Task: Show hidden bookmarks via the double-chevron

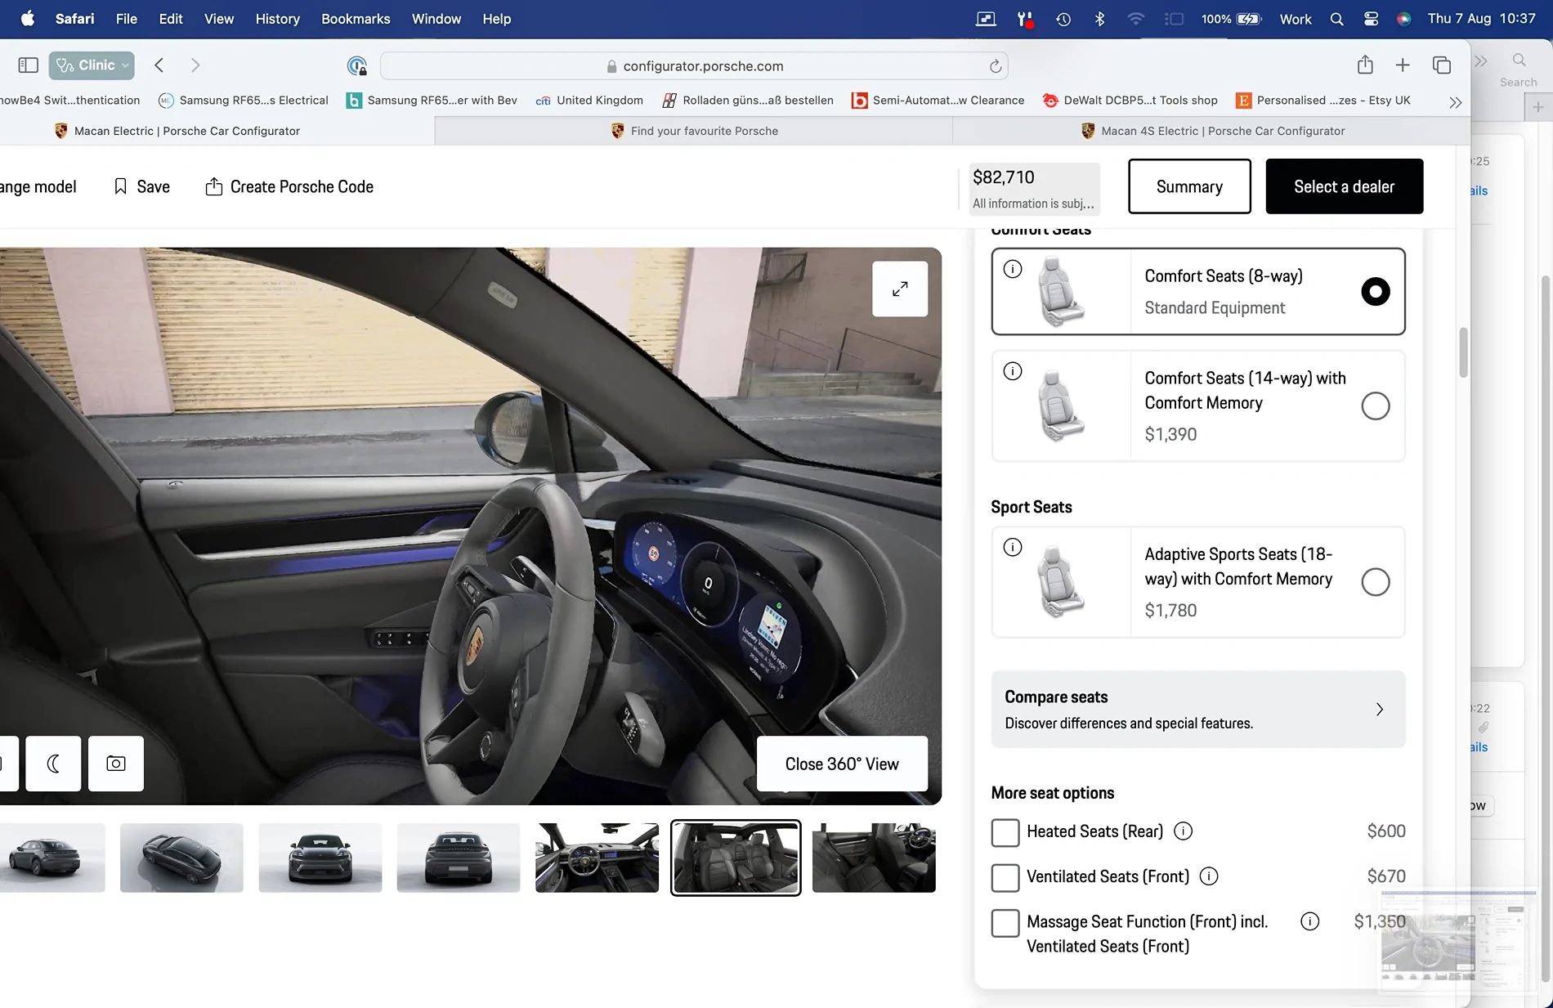Action: point(1455,101)
